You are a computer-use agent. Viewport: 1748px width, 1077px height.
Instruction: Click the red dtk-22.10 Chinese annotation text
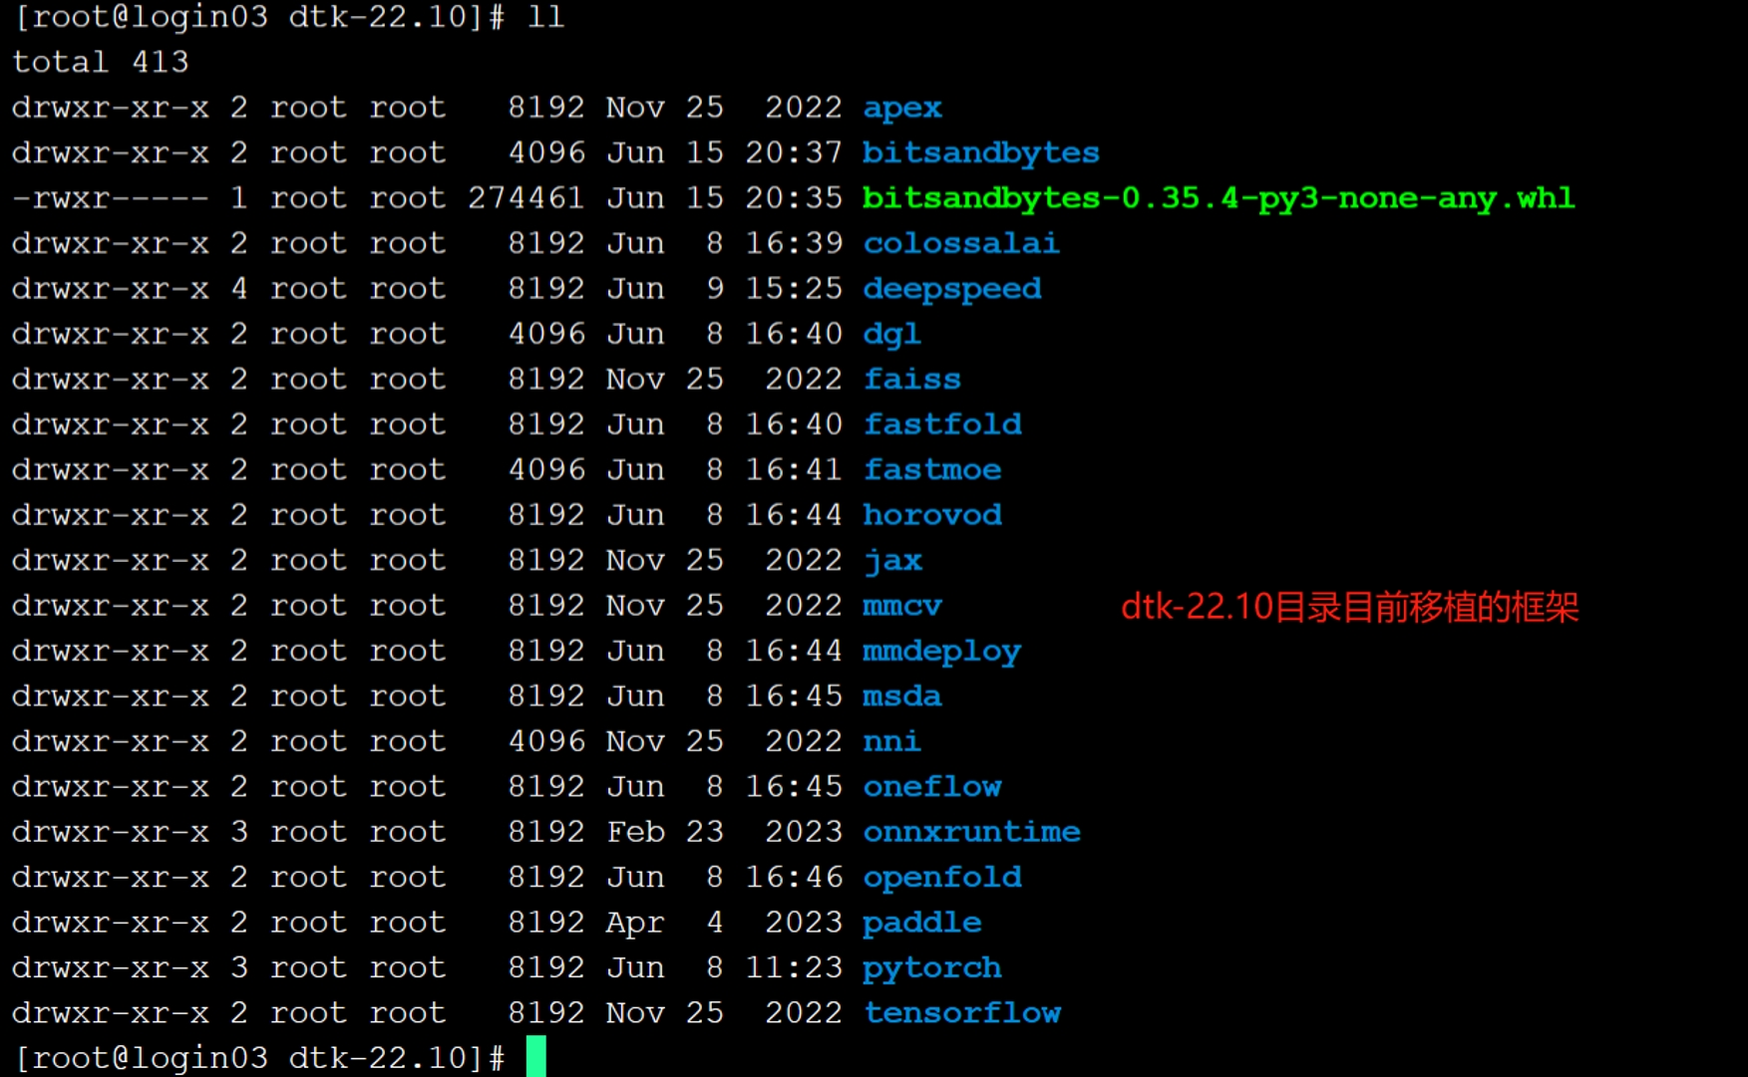1350,607
